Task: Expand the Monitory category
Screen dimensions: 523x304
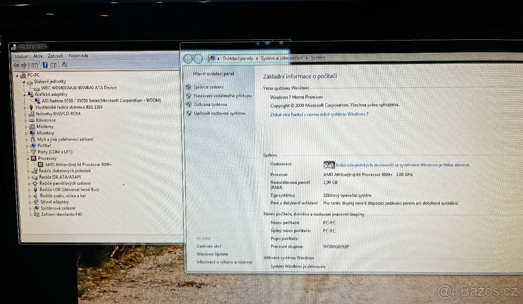Action: (x=27, y=133)
